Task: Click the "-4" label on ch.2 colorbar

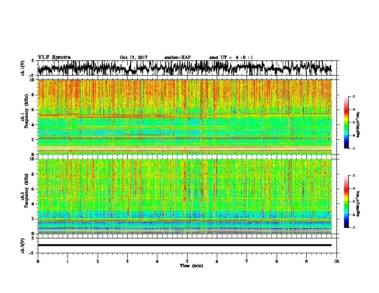Action: point(353,189)
